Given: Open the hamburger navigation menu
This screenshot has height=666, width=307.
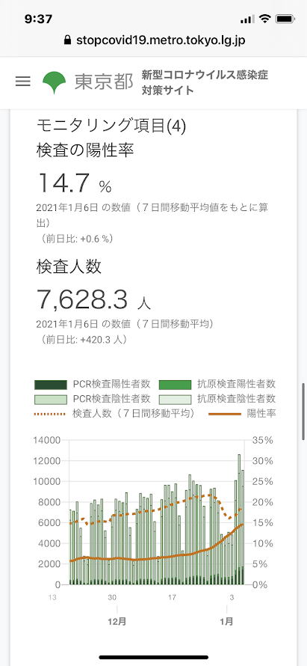Looking at the screenshot, I should pyautogui.click(x=23, y=82).
